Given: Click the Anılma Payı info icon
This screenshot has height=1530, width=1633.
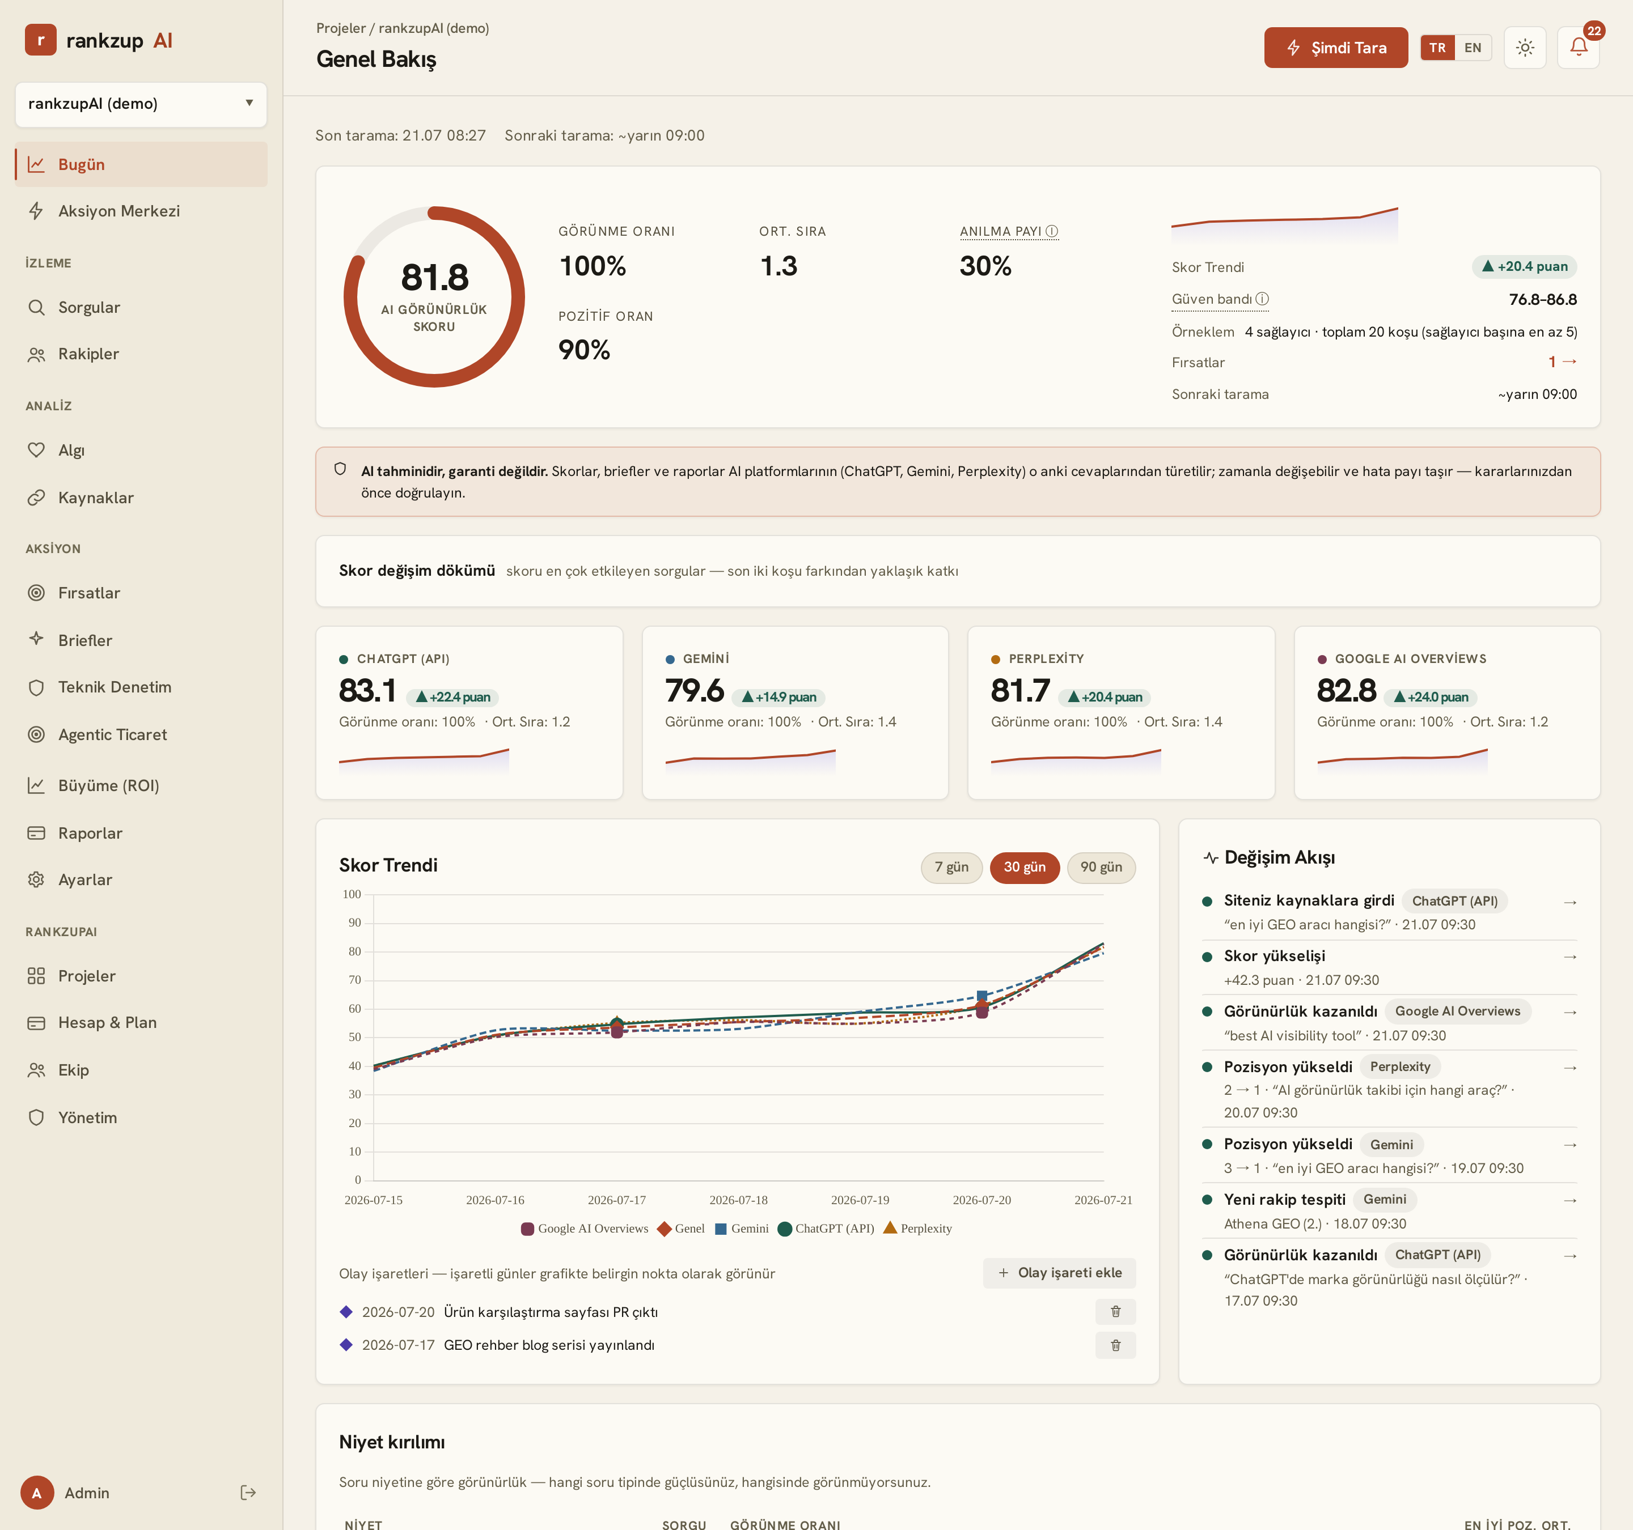Looking at the screenshot, I should (x=1051, y=231).
